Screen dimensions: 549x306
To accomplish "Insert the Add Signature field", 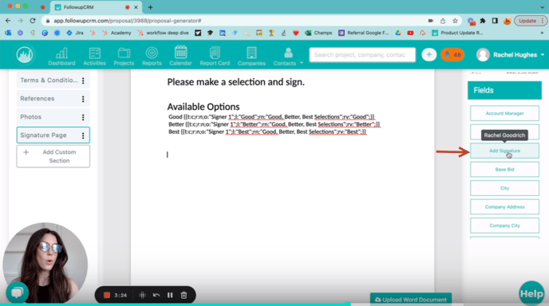I will pyautogui.click(x=504, y=151).
